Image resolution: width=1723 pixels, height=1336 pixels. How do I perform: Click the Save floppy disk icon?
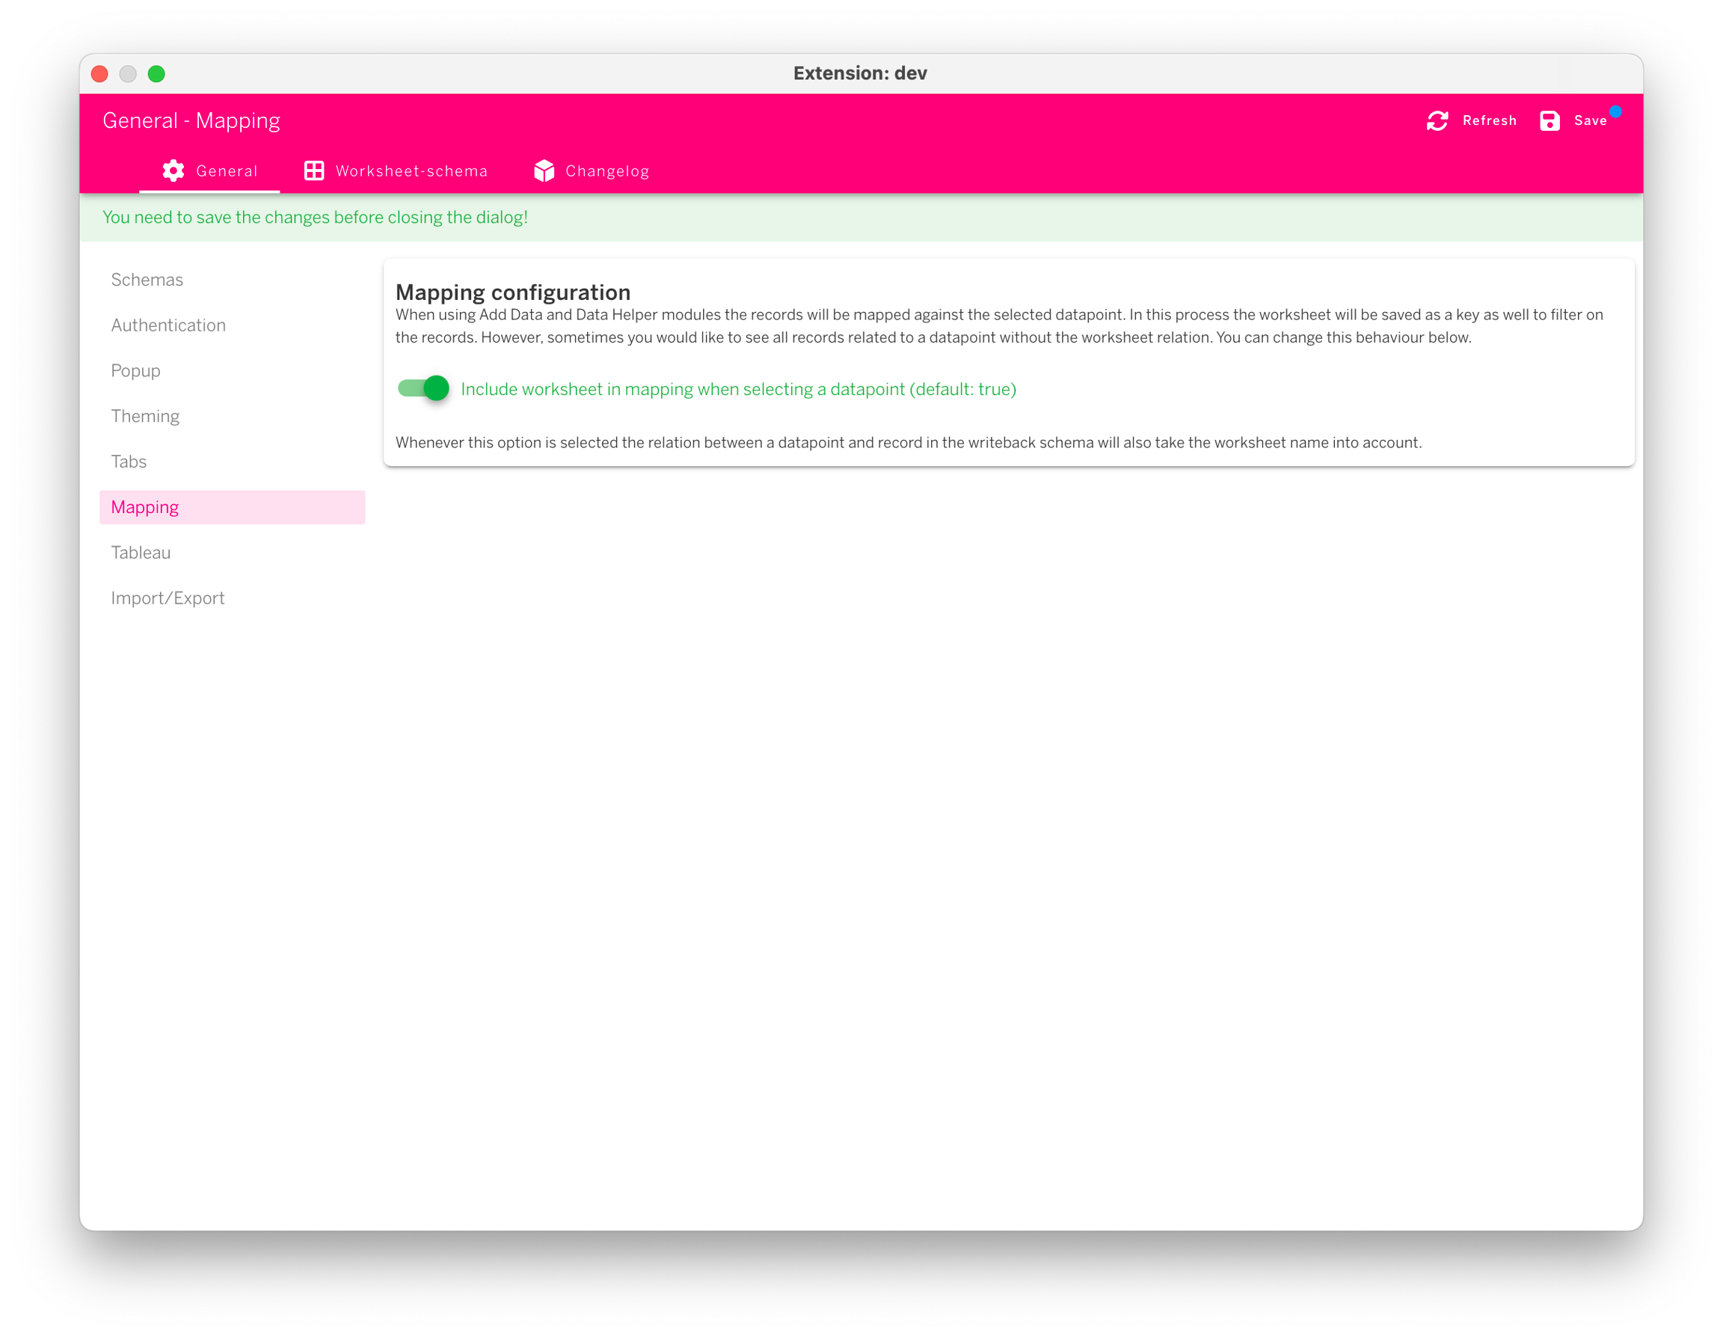tap(1549, 120)
